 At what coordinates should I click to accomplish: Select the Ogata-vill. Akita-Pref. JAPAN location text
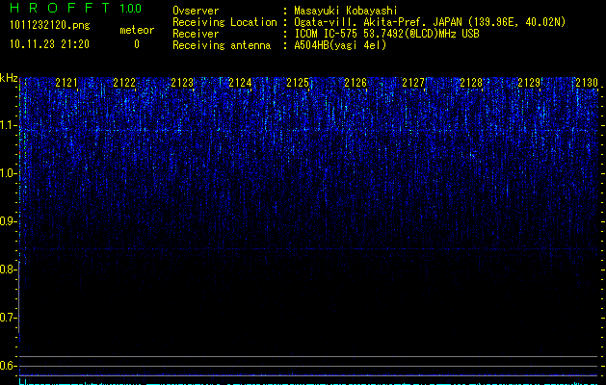pyautogui.click(x=430, y=22)
